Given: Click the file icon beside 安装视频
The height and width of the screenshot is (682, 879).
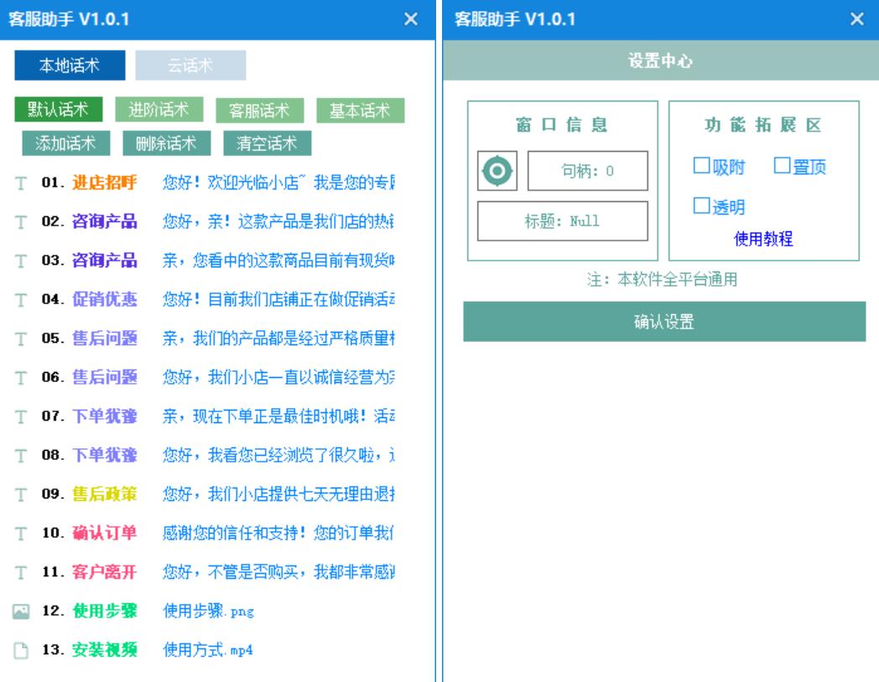Looking at the screenshot, I should click(x=21, y=651).
